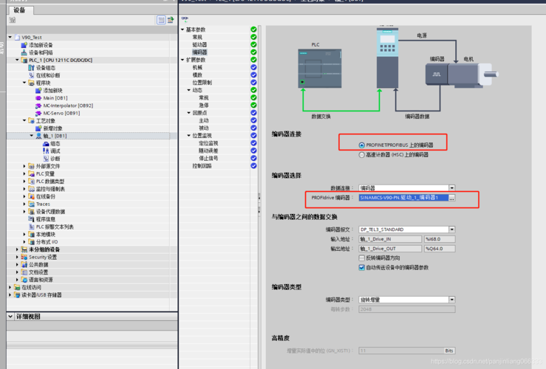This screenshot has width=546, height=369.
Task: Click the 输入地址 轴_1_Drive_IN field
Action: pyautogui.click(x=390, y=239)
